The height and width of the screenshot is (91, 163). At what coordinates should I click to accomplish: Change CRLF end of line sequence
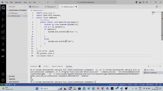point(135,85)
